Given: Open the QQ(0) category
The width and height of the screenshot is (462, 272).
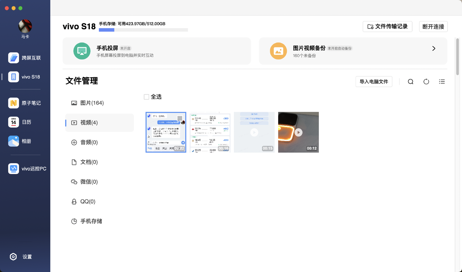Looking at the screenshot, I should 99,202.
